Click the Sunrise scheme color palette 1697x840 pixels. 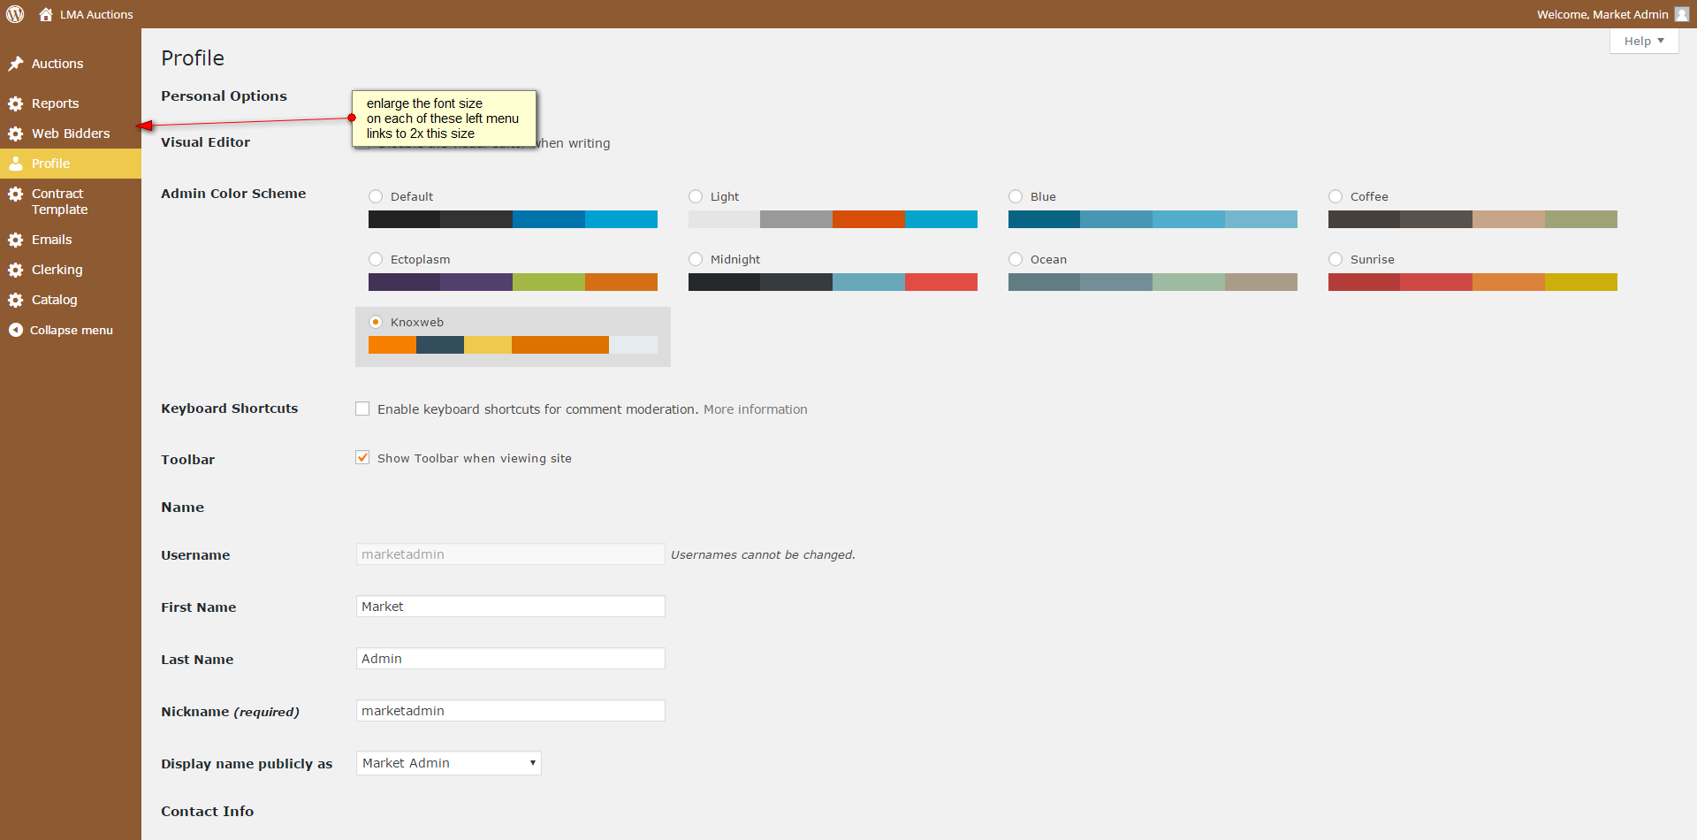tap(1473, 282)
